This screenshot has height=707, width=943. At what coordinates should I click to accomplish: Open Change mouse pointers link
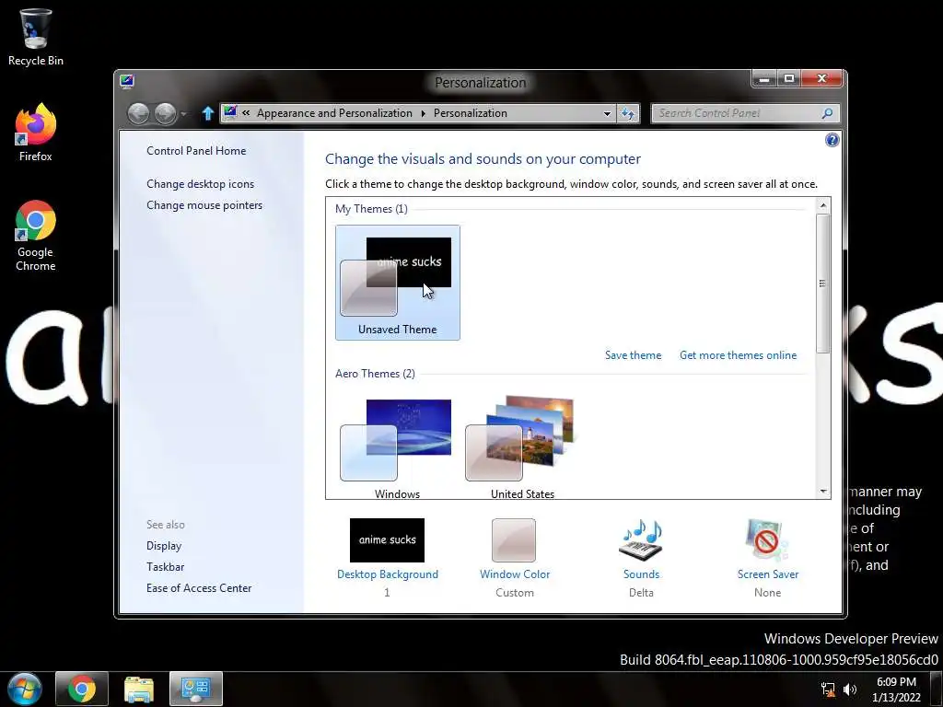[x=204, y=205]
